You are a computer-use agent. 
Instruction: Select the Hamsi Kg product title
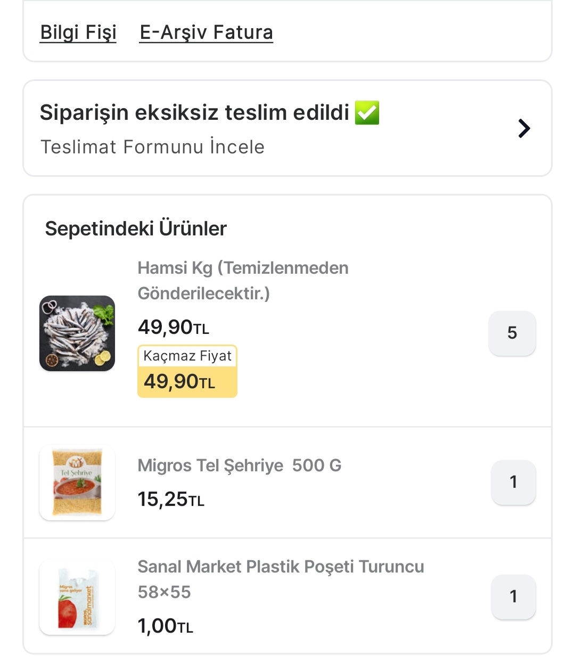(243, 280)
